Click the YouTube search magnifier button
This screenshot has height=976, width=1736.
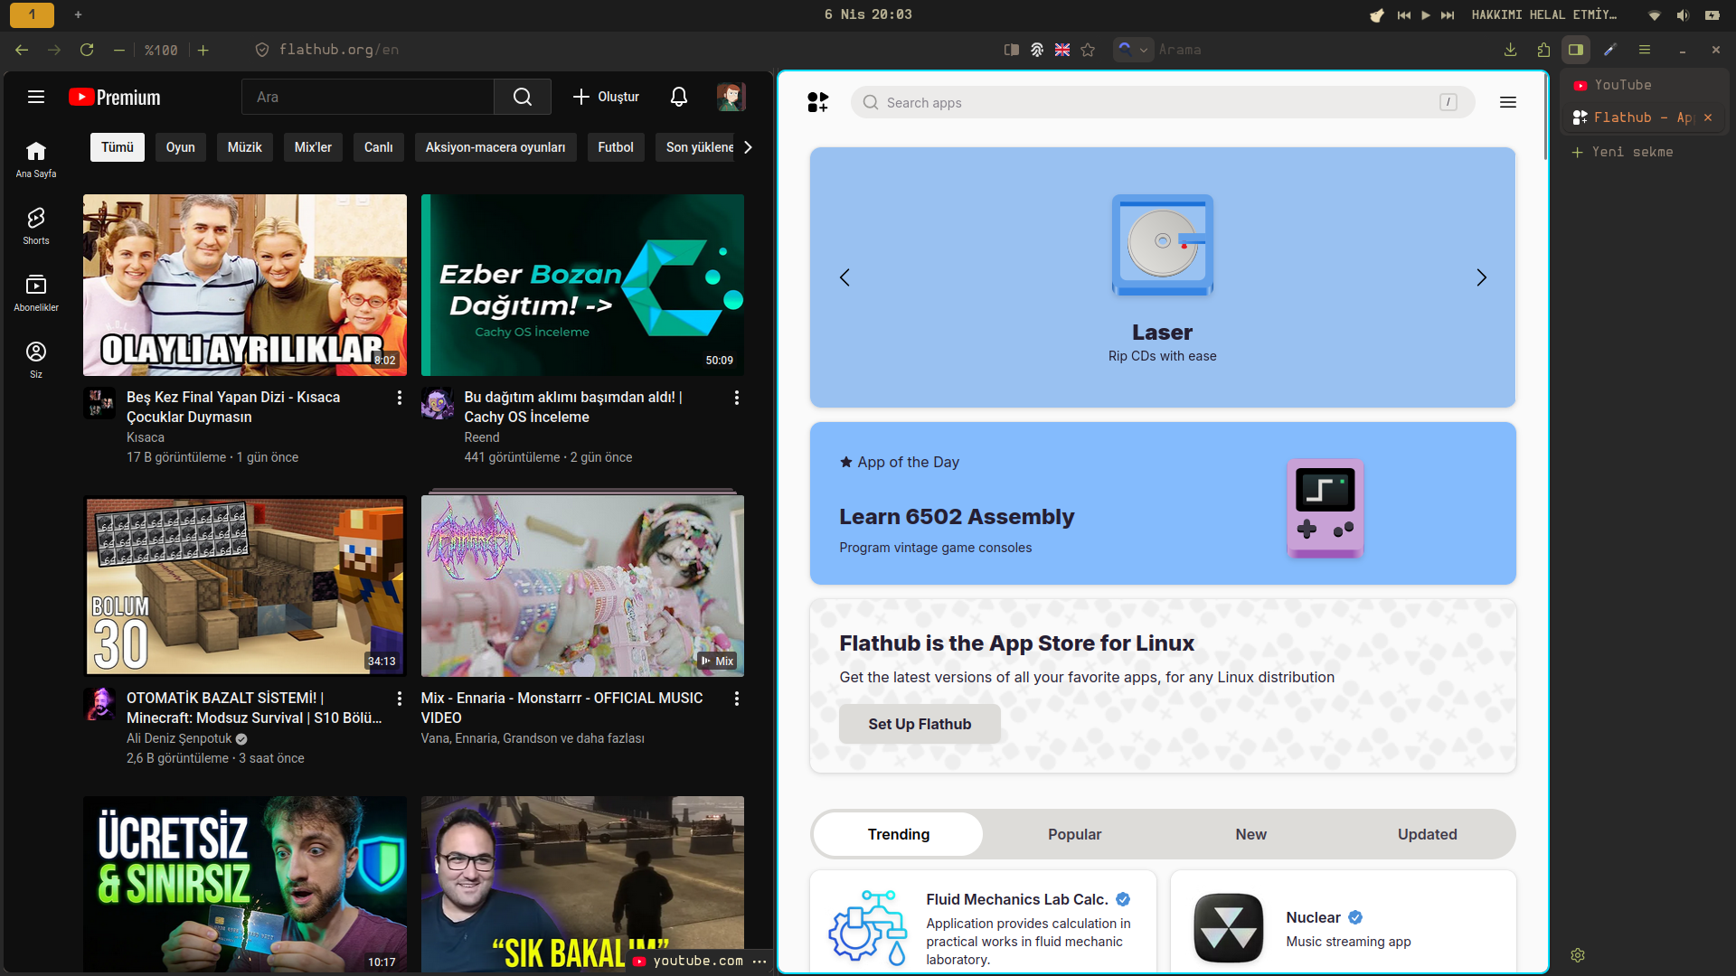(523, 97)
